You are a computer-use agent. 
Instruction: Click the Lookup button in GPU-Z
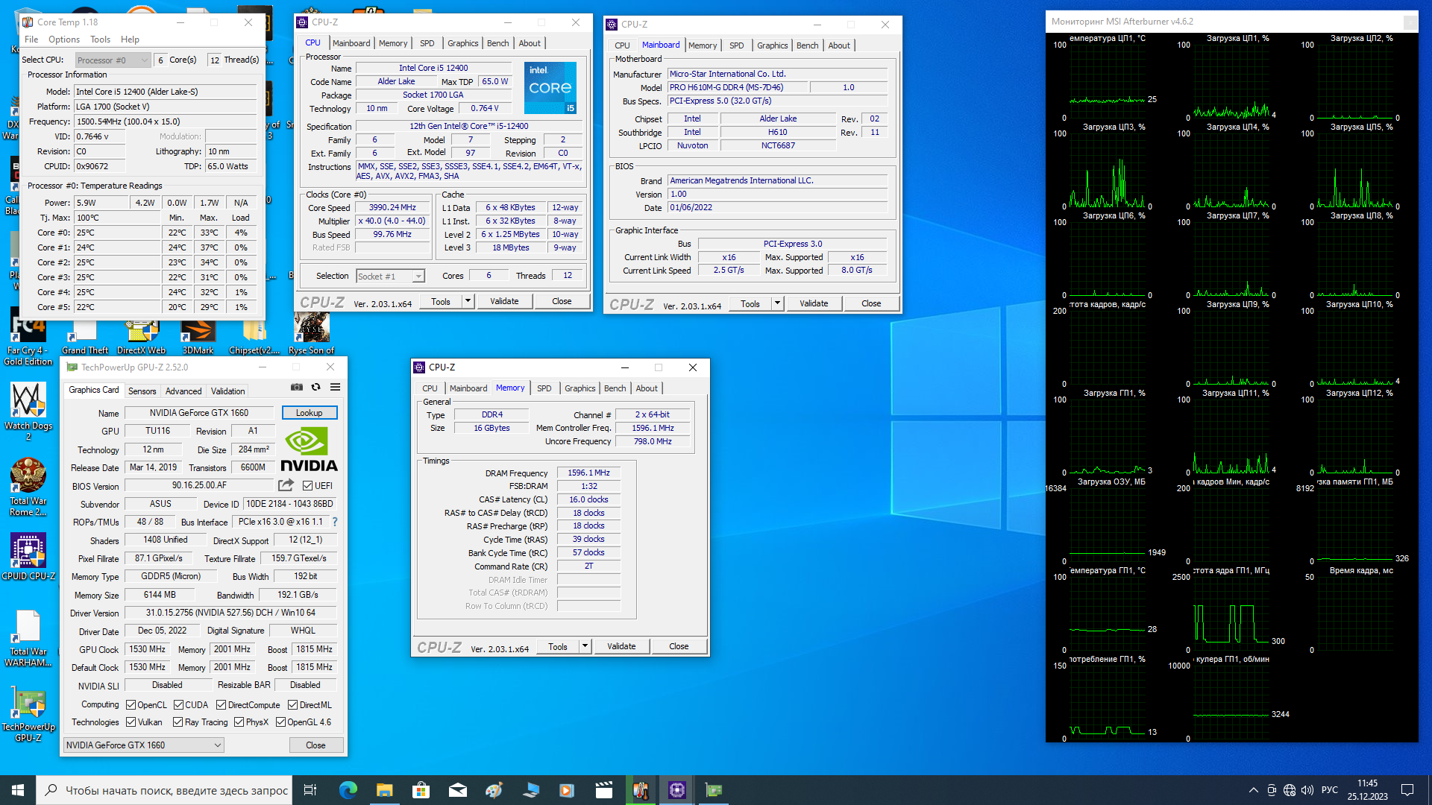coord(309,413)
